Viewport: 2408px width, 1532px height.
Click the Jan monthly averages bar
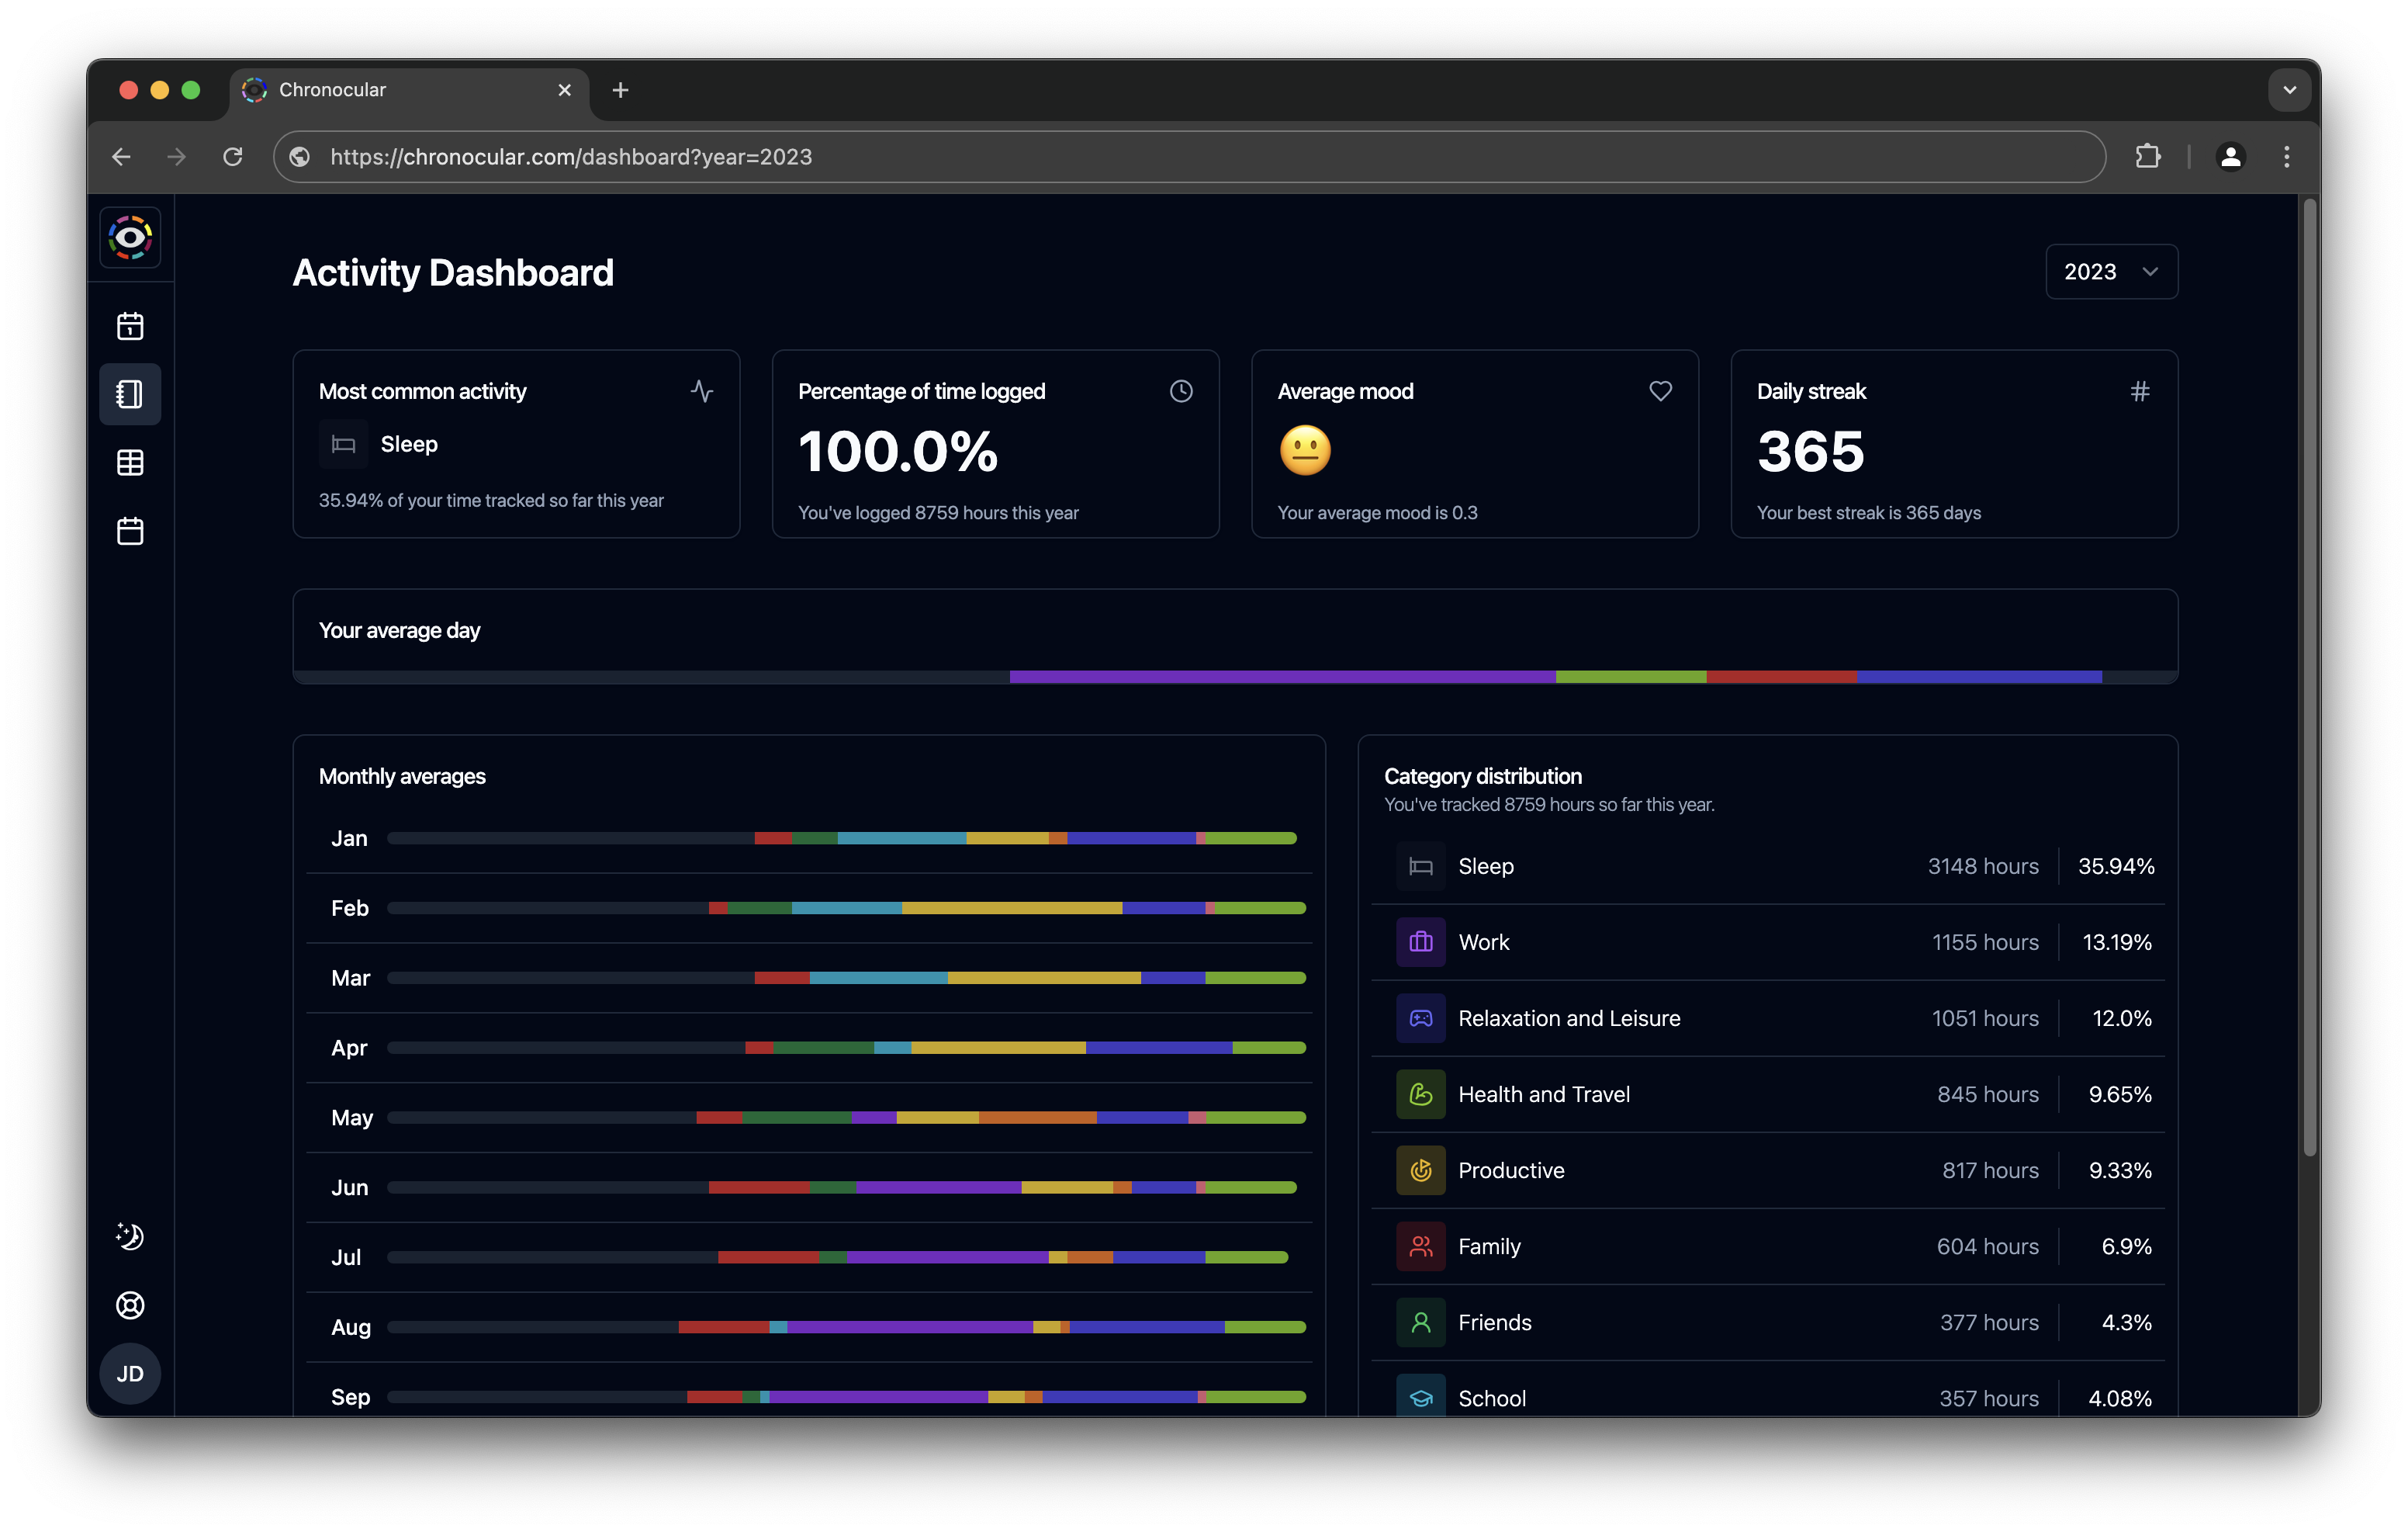pos(842,838)
